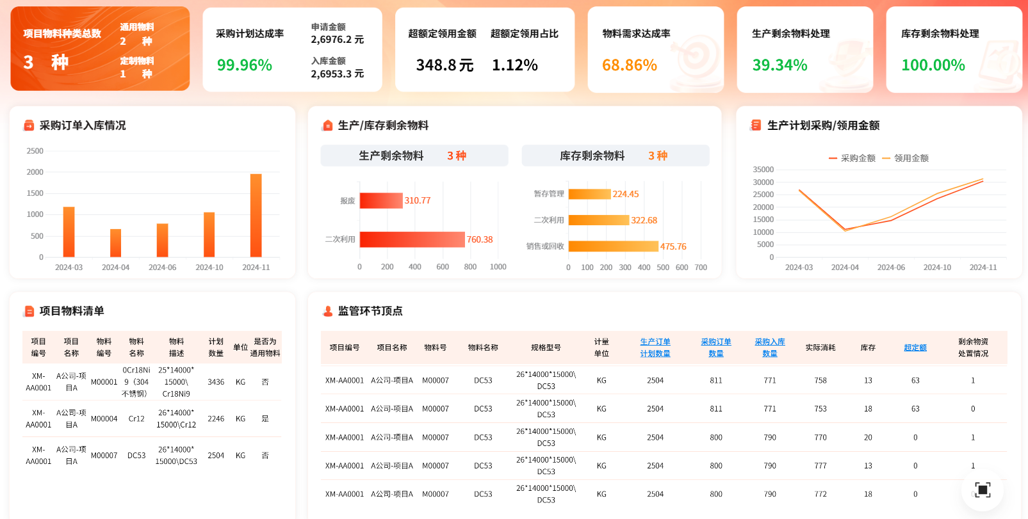
Task: Click the 2024-06 bar in purchase chart
Action: tap(163, 241)
